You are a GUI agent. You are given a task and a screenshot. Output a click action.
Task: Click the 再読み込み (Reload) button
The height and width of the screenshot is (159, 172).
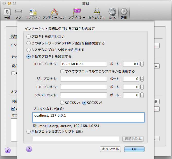[133, 139]
